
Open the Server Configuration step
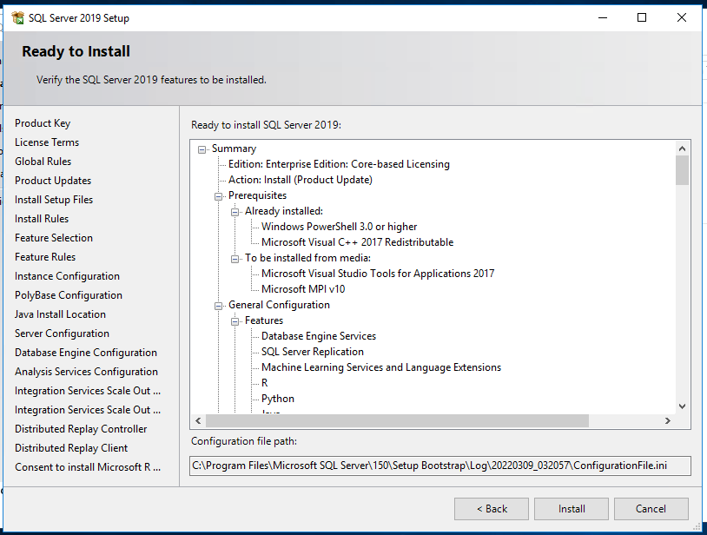click(x=62, y=334)
